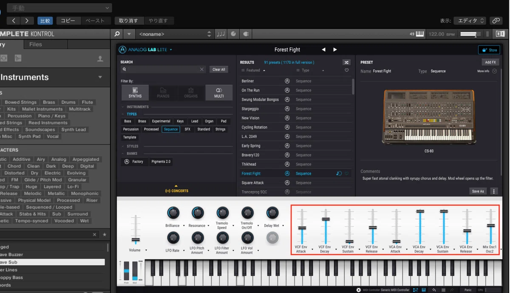Click the Clear All button
This screenshot has width=510, height=293.
pos(219,69)
